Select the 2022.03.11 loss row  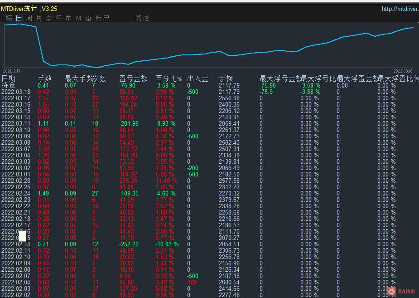(x=209, y=123)
